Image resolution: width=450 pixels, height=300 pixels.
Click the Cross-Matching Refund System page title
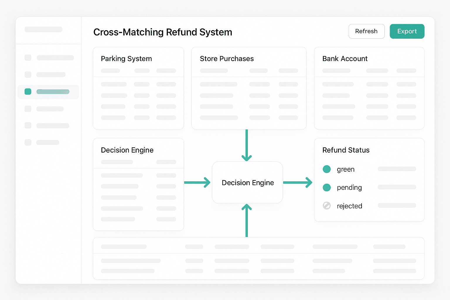163,32
